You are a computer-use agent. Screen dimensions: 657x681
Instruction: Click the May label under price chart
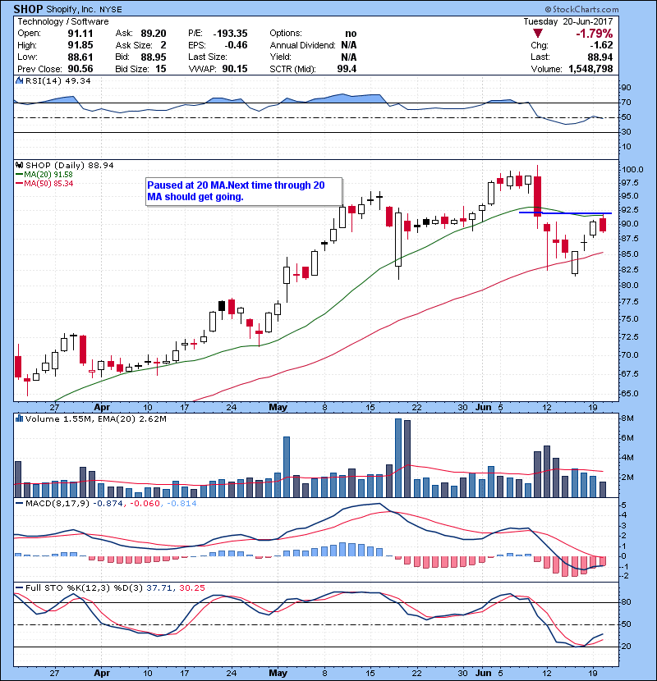(278, 408)
